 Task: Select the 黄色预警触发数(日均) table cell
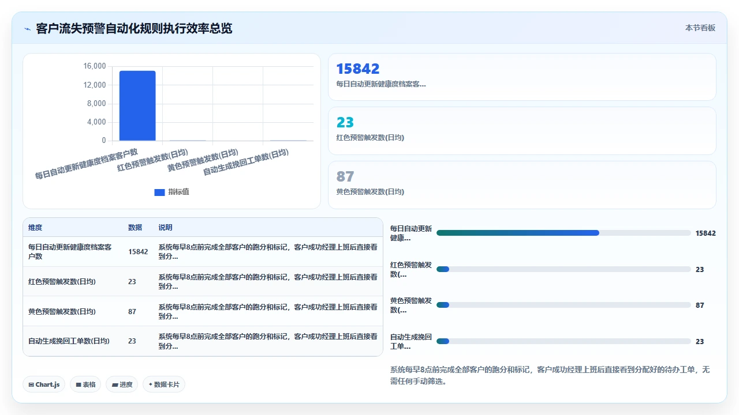click(62, 311)
